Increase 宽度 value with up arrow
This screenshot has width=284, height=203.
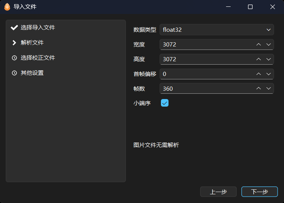click(x=259, y=44)
